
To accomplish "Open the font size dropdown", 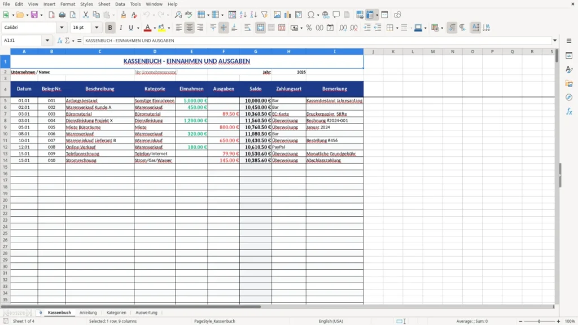I will point(97,27).
